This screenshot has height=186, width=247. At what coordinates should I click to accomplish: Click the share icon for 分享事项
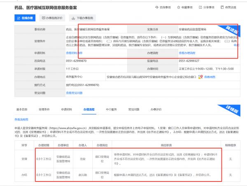point(200,7)
